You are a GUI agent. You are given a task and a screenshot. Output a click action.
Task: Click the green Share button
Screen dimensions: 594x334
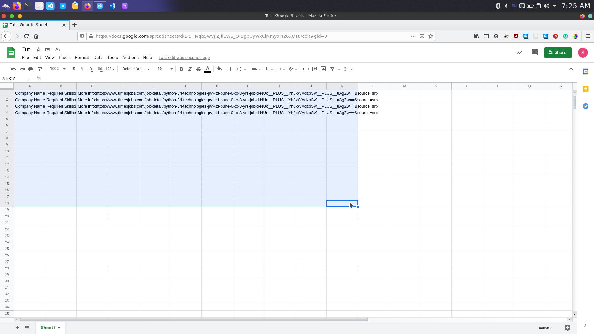(557, 53)
